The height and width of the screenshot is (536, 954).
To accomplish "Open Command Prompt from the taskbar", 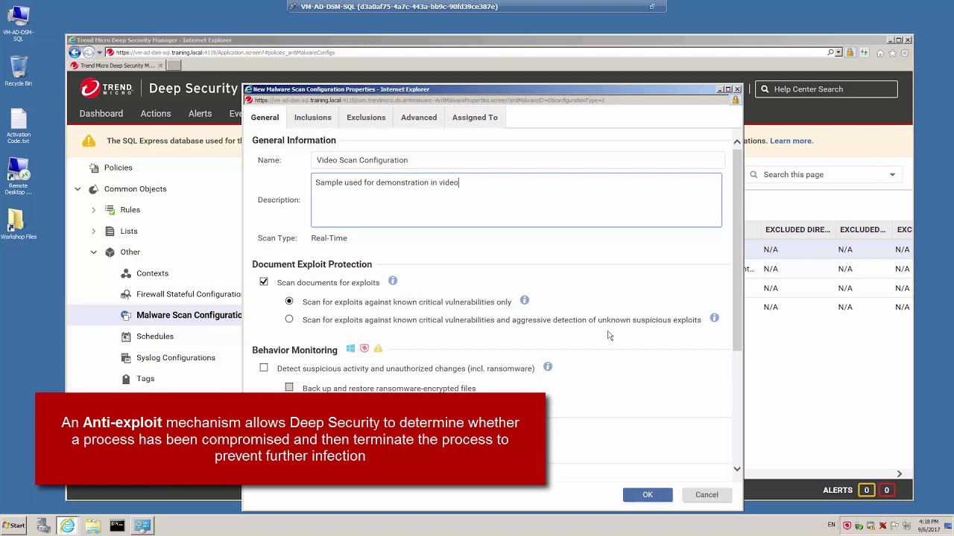I will [x=117, y=526].
